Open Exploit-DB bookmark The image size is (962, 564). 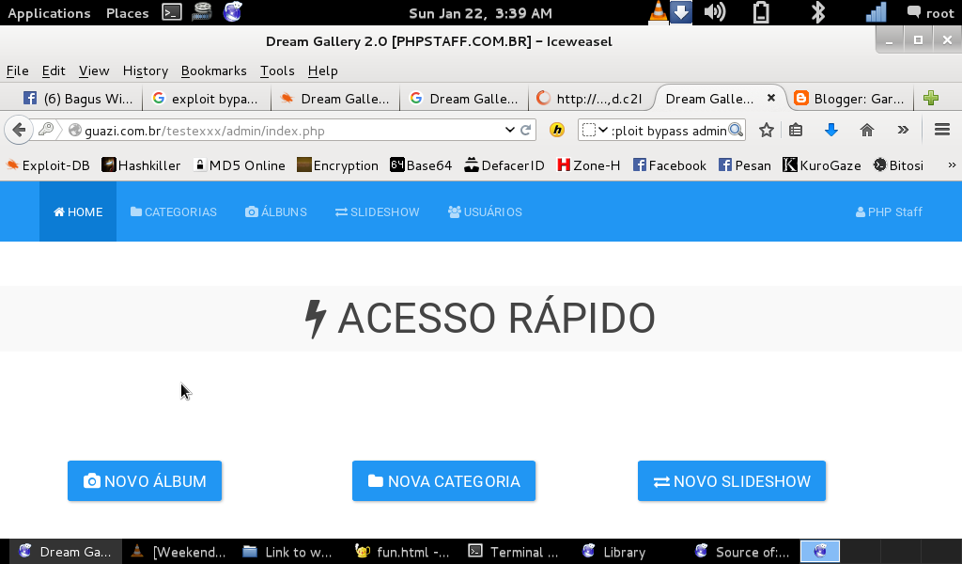pyautogui.click(x=48, y=165)
